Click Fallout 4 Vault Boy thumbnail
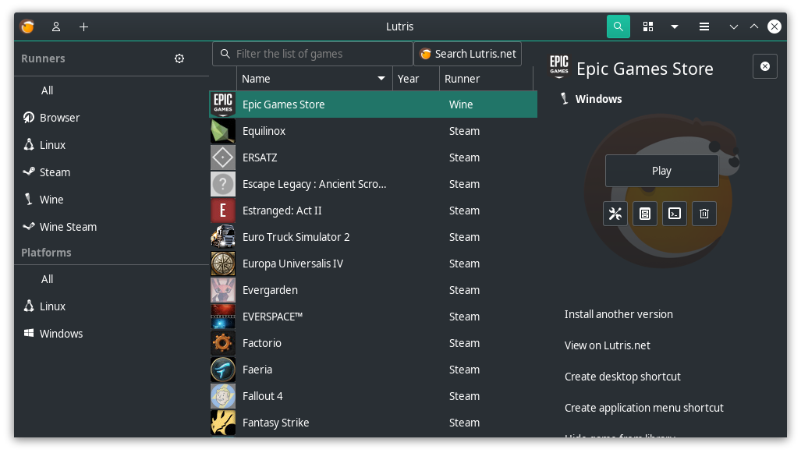Image resolution: width=801 pixels, height=453 pixels. click(x=223, y=396)
